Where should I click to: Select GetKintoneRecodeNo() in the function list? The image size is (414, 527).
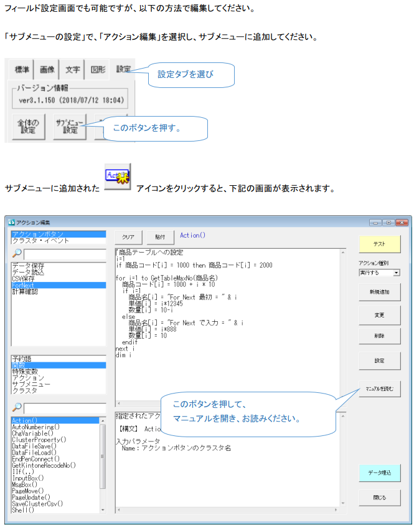pyautogui.click(x=55, y=465)
